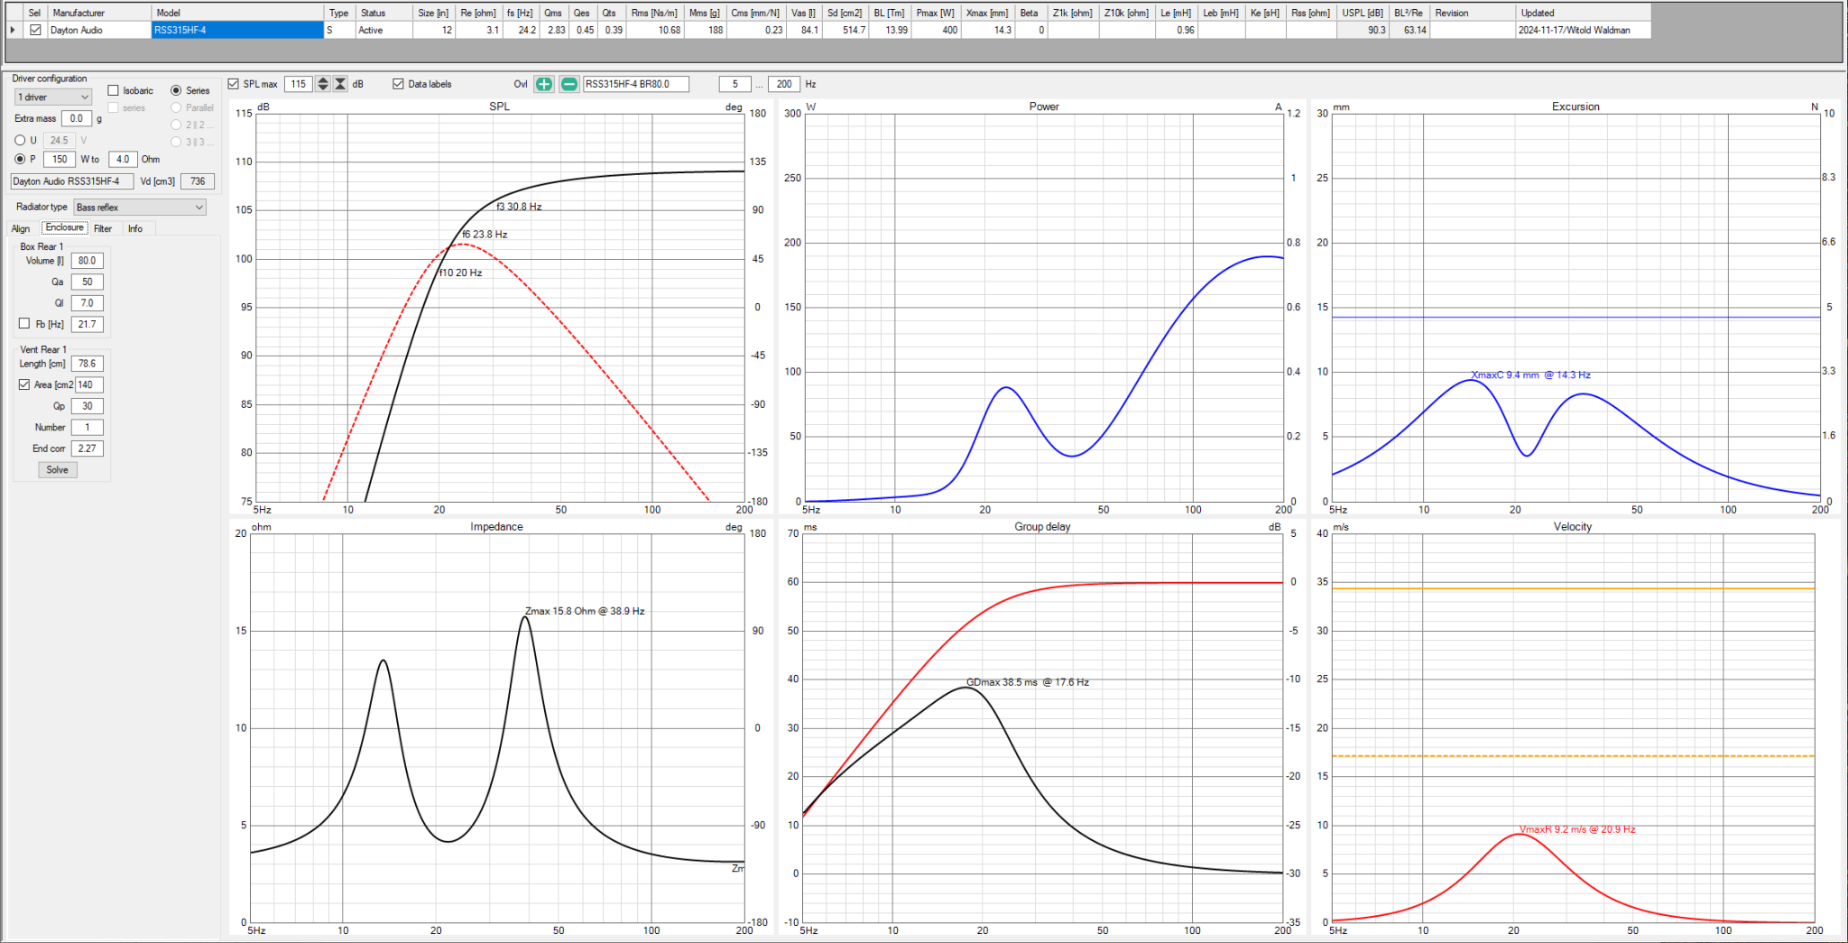This screenshot has width=1848, height=943.
Task: Click the Fb 21.7 field
Action: tap(88, 324)
